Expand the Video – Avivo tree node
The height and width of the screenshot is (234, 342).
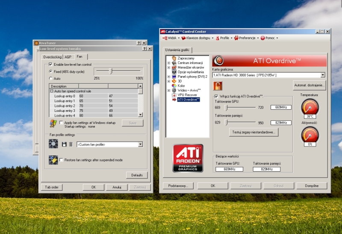(x=168, y=90)
